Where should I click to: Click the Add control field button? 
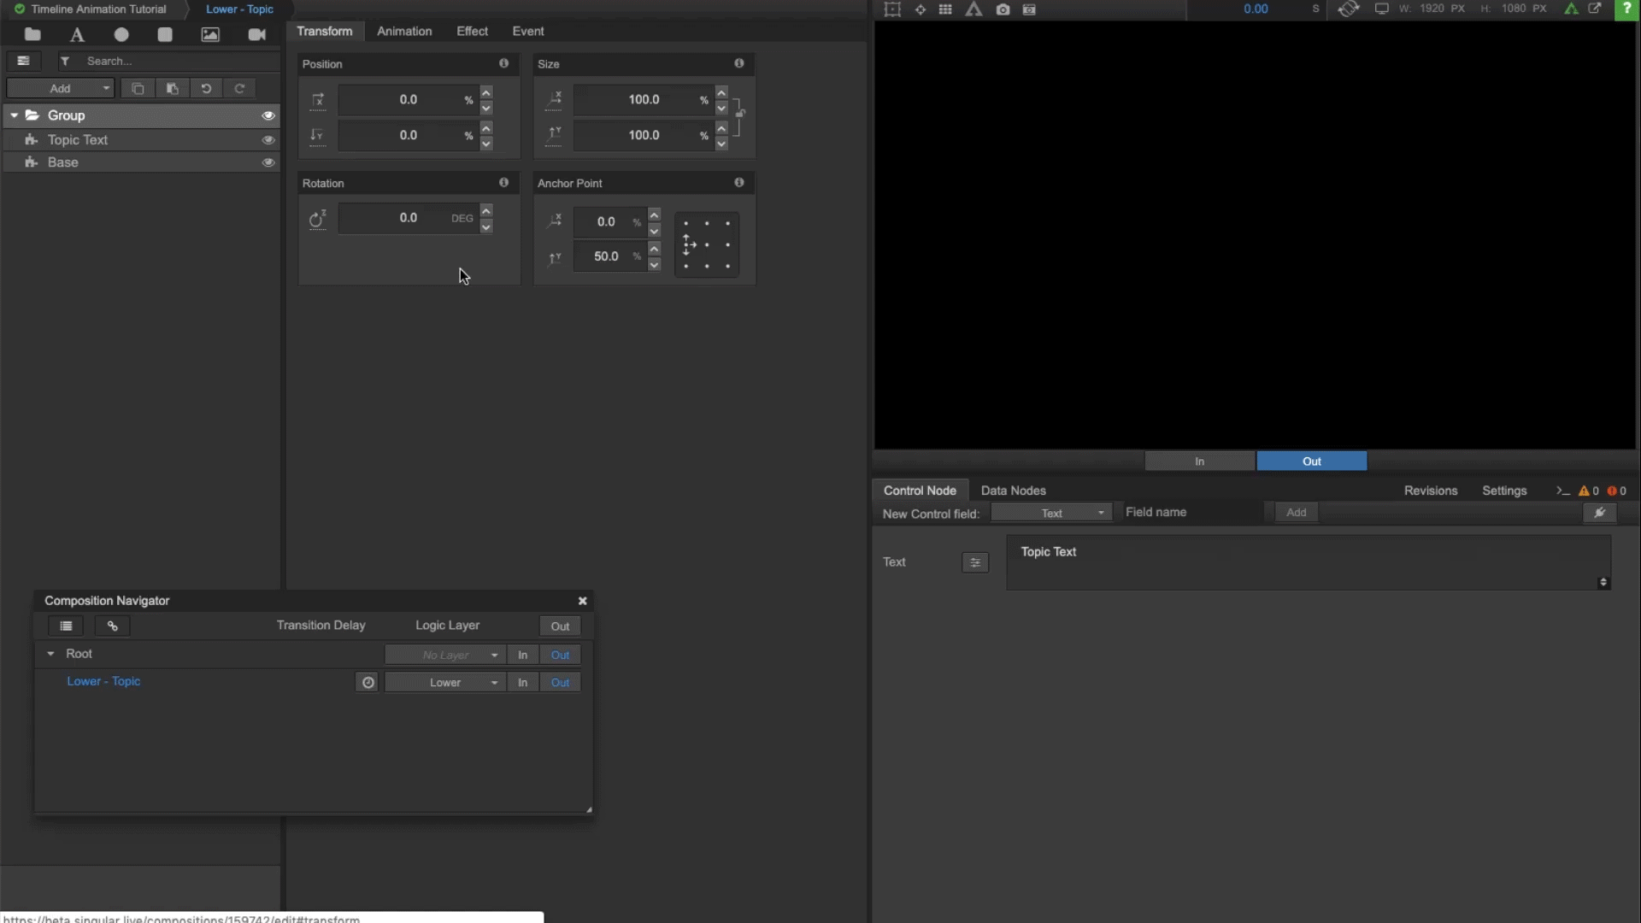point(1296,513)
